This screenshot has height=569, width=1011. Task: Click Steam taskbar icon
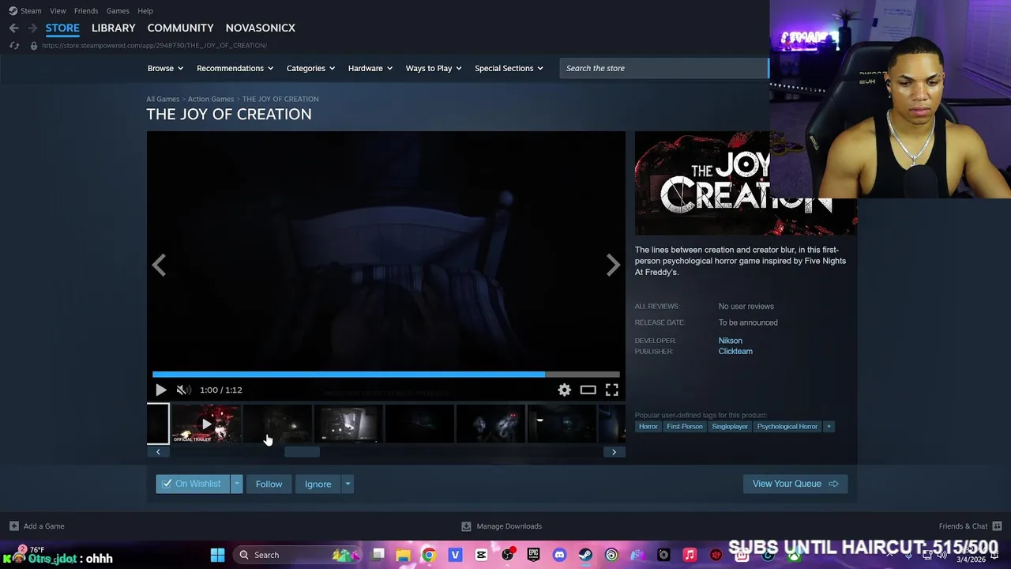[585, 555]
